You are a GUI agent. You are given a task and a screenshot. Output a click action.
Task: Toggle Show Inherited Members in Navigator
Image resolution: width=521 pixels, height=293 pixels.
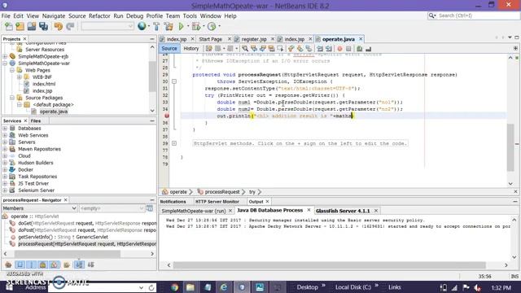click(x=8, y=265)
